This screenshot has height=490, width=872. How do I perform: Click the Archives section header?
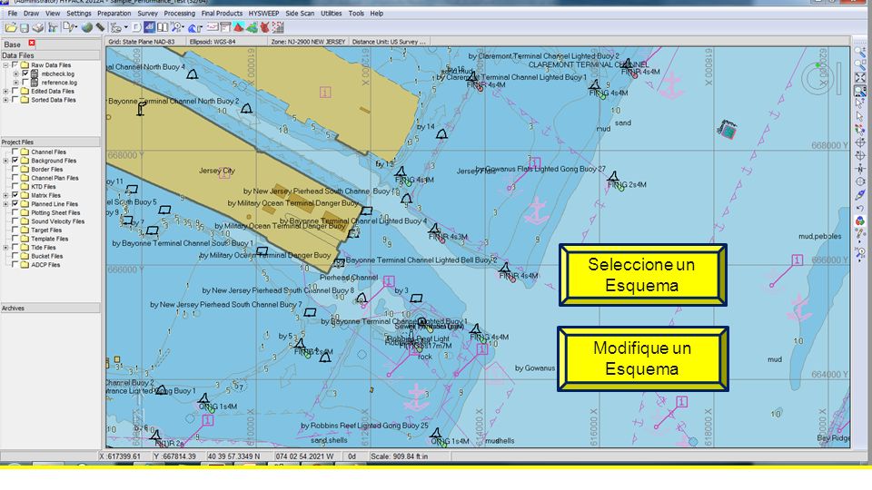(50, 308)
